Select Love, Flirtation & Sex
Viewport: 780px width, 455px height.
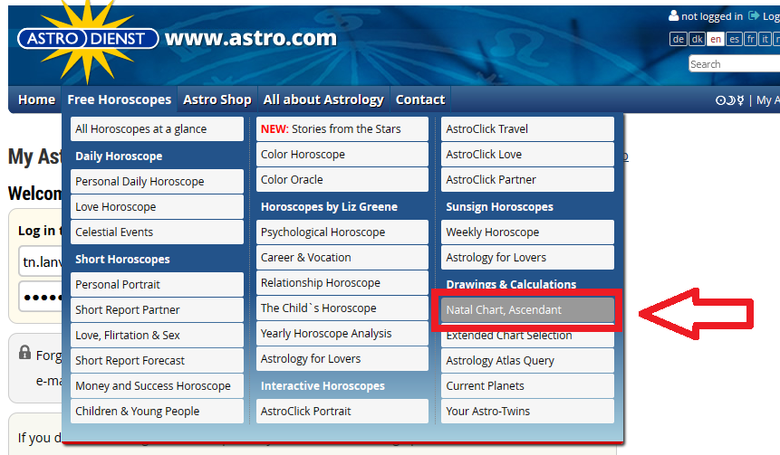tap(158, 336)
